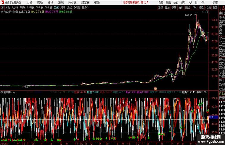Expand the dropdown beside 股票指标网 indicator

click(x=1, y=92)
